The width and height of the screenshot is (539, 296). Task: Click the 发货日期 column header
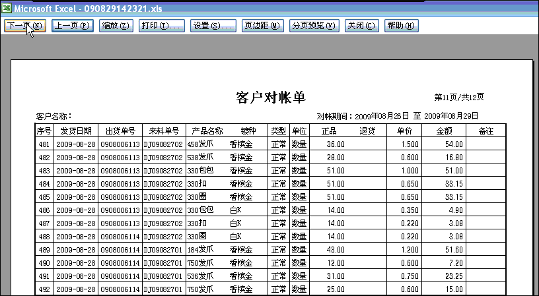pyautogui.click(x=76, y=131)
